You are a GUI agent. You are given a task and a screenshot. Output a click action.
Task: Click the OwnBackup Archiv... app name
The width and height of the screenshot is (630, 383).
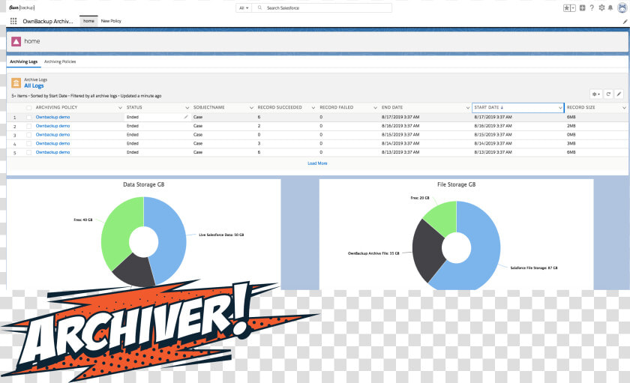pyautogui.click(x=48, y=21)
